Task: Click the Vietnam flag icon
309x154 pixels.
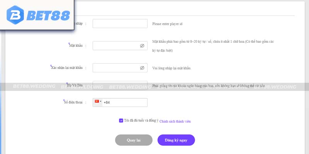Action: pos(97,101)
